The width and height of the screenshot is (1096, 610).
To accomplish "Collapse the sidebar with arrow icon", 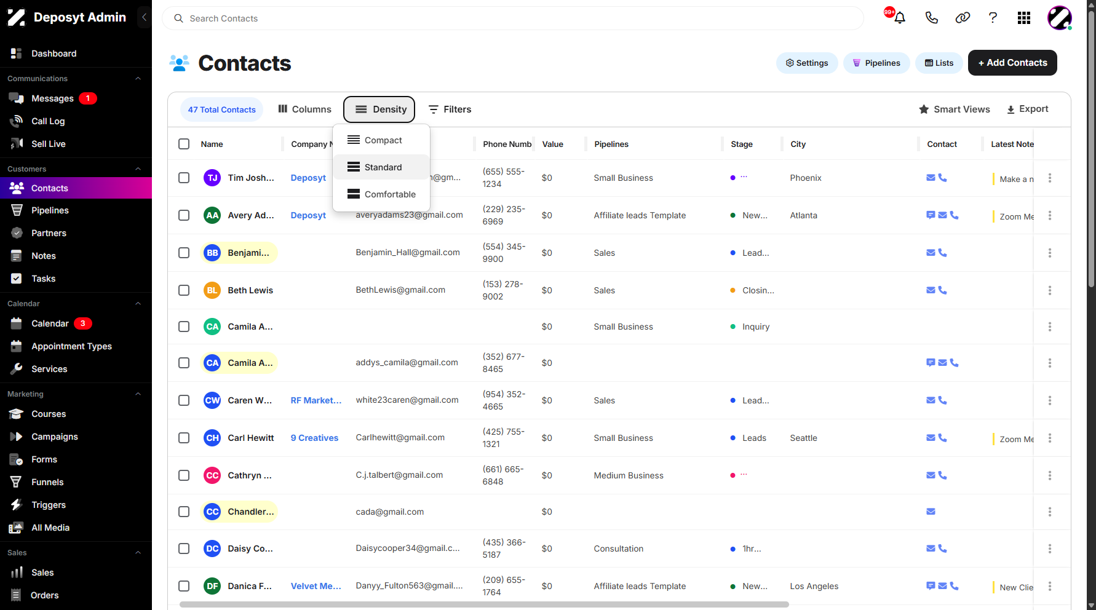I will [x=144, y=17].
